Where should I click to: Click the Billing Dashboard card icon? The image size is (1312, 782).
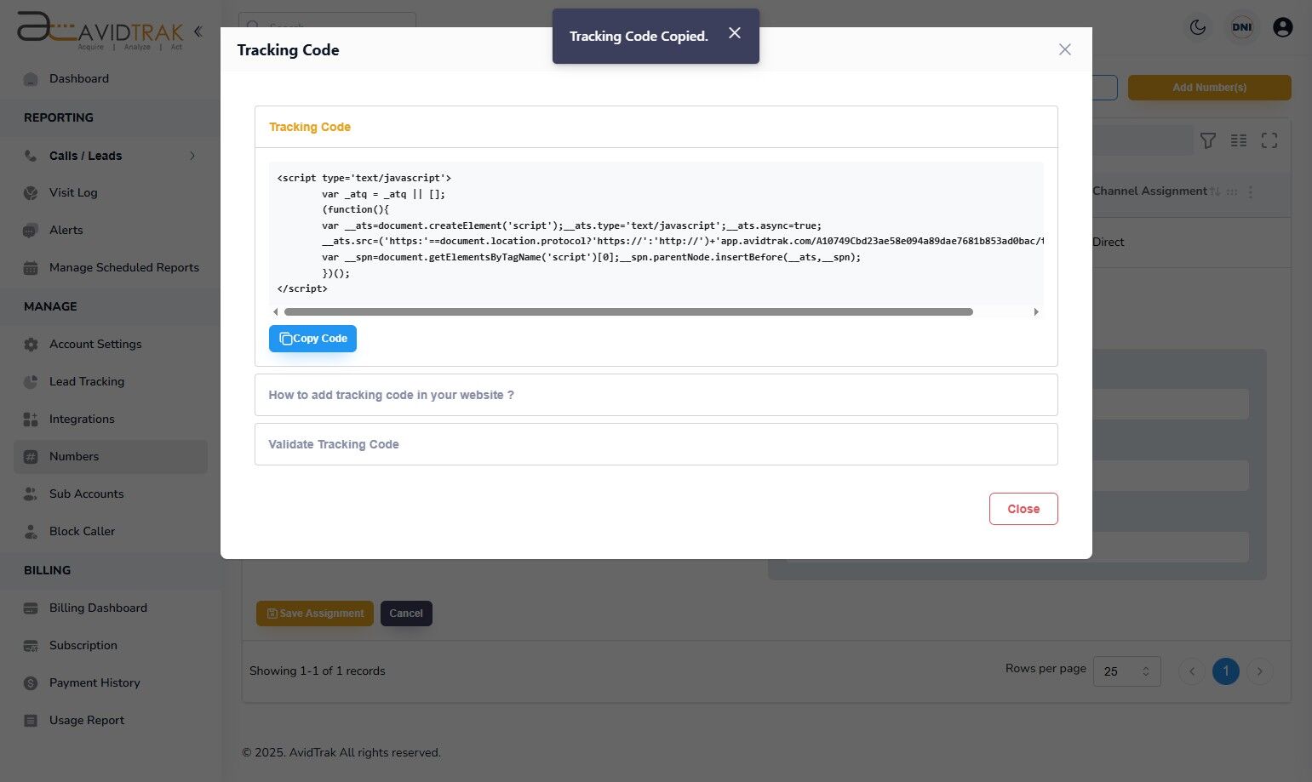(x=31, y=608)
